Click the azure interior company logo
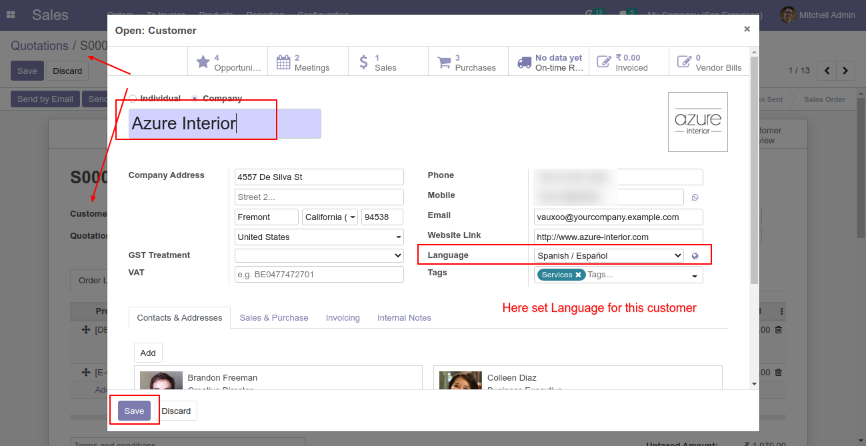Image resolution: width=866 pixels, height=446 pixels. coord(698,122)
